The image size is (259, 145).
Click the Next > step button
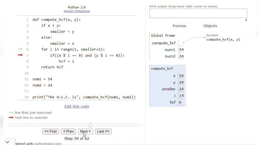click(85, 131)
